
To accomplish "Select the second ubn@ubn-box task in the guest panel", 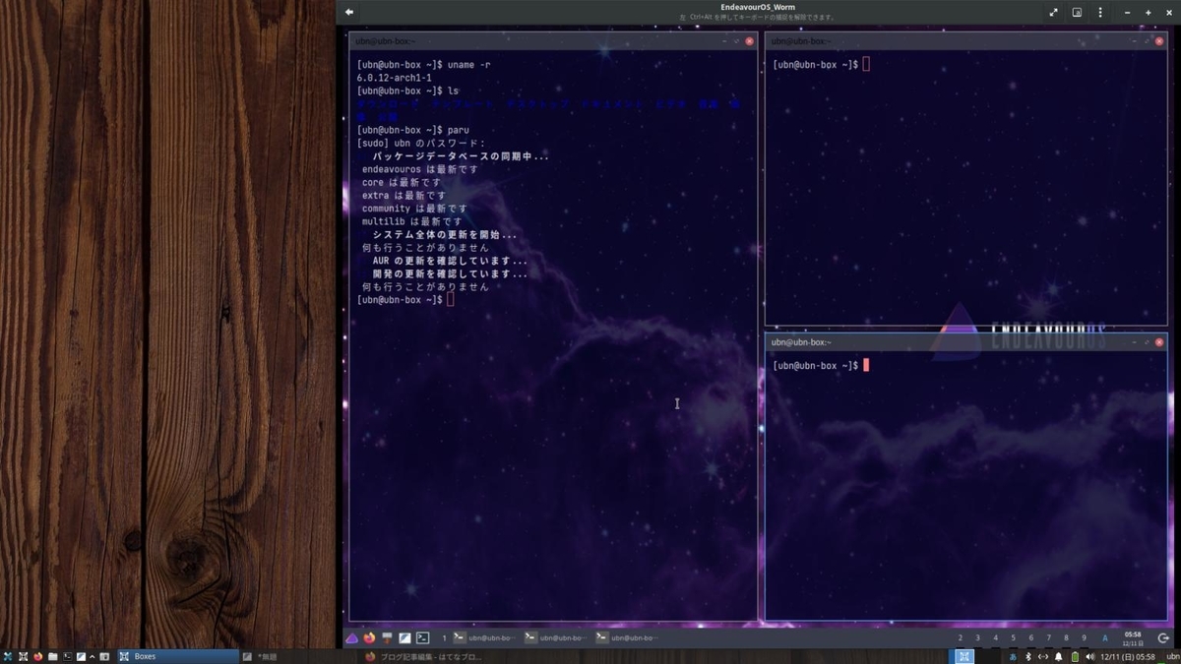I will pyautogui.click(x=557, y=637).
